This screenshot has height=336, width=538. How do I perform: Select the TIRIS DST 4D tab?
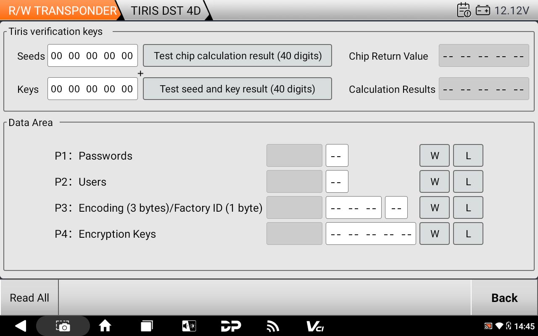click(x=166, y=10)
